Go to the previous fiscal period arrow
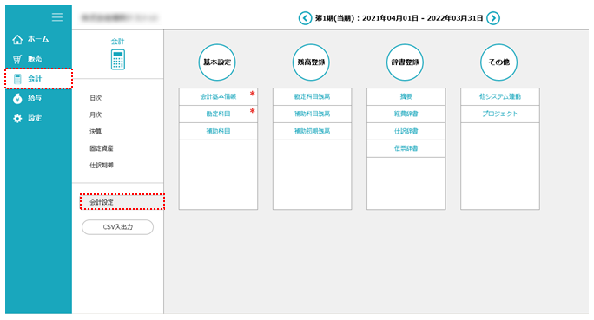Image resolution: width=594 pixels, height=320 pixels. pos(305,18)
